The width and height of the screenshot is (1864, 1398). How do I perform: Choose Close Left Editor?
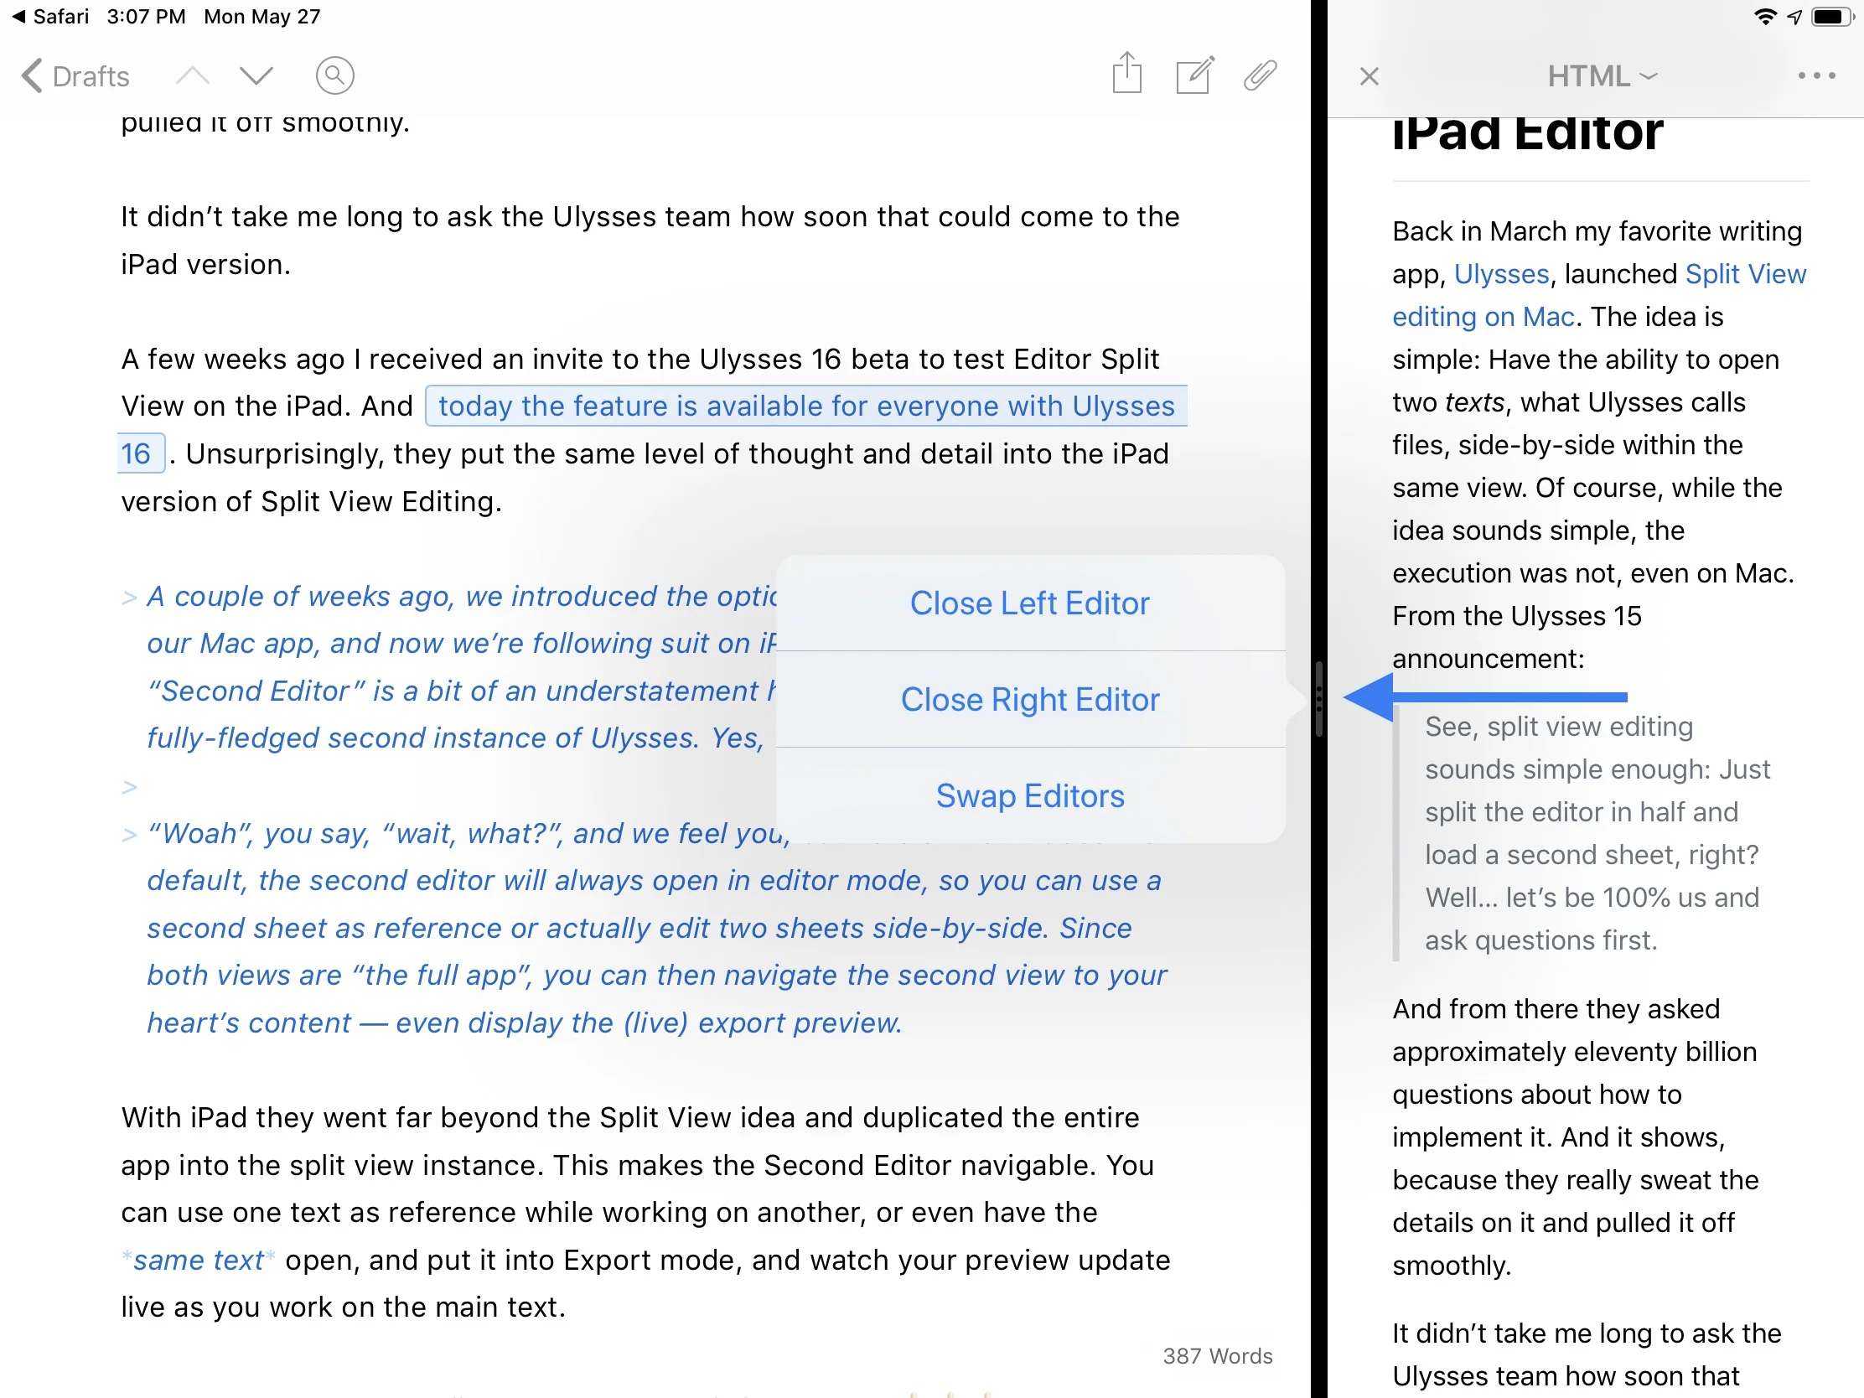[x=1030, y=603]
